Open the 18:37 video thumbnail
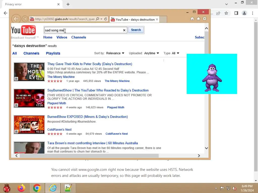The image size is (258, 193). pos(29,72)
